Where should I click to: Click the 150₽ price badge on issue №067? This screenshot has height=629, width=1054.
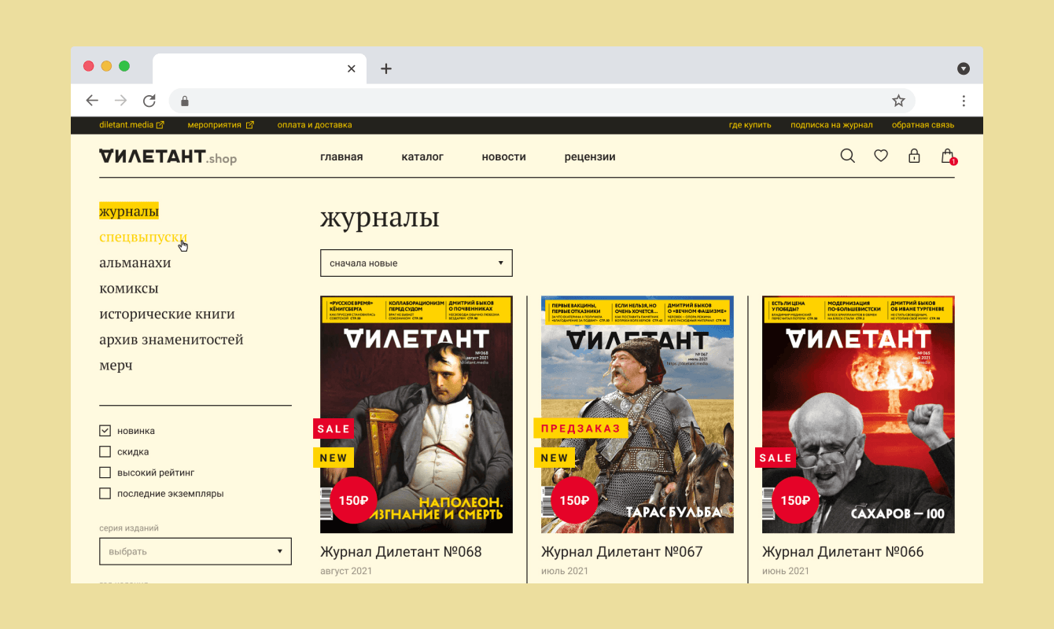click(575, 500)
